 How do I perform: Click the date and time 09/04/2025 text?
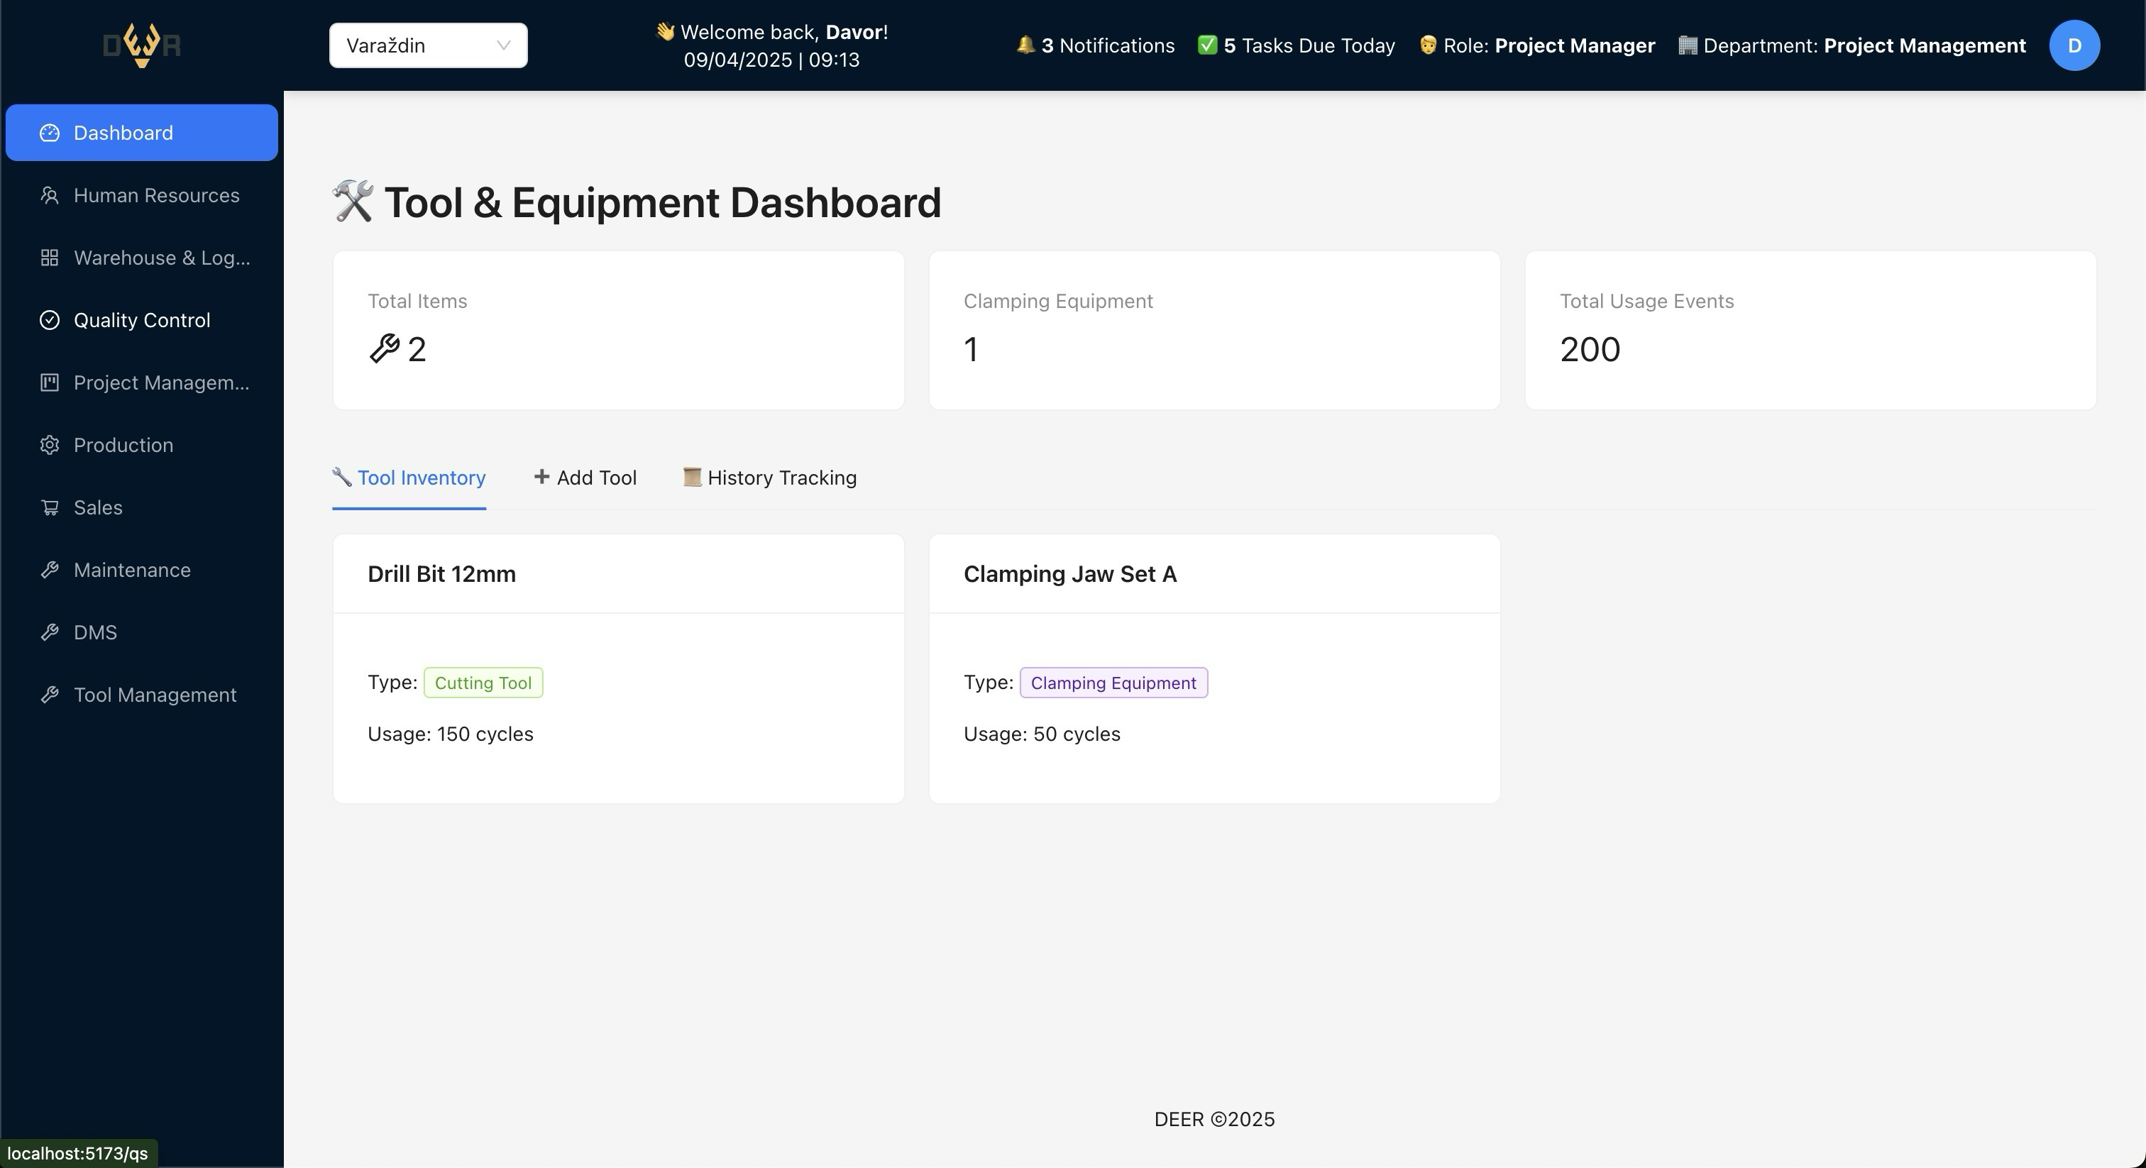(x=771, y=60)
